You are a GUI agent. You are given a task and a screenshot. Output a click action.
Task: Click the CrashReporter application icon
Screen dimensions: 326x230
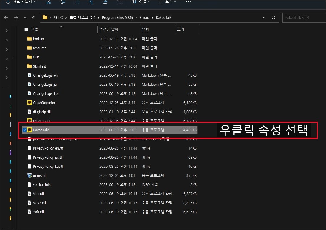tap(29, 103)
